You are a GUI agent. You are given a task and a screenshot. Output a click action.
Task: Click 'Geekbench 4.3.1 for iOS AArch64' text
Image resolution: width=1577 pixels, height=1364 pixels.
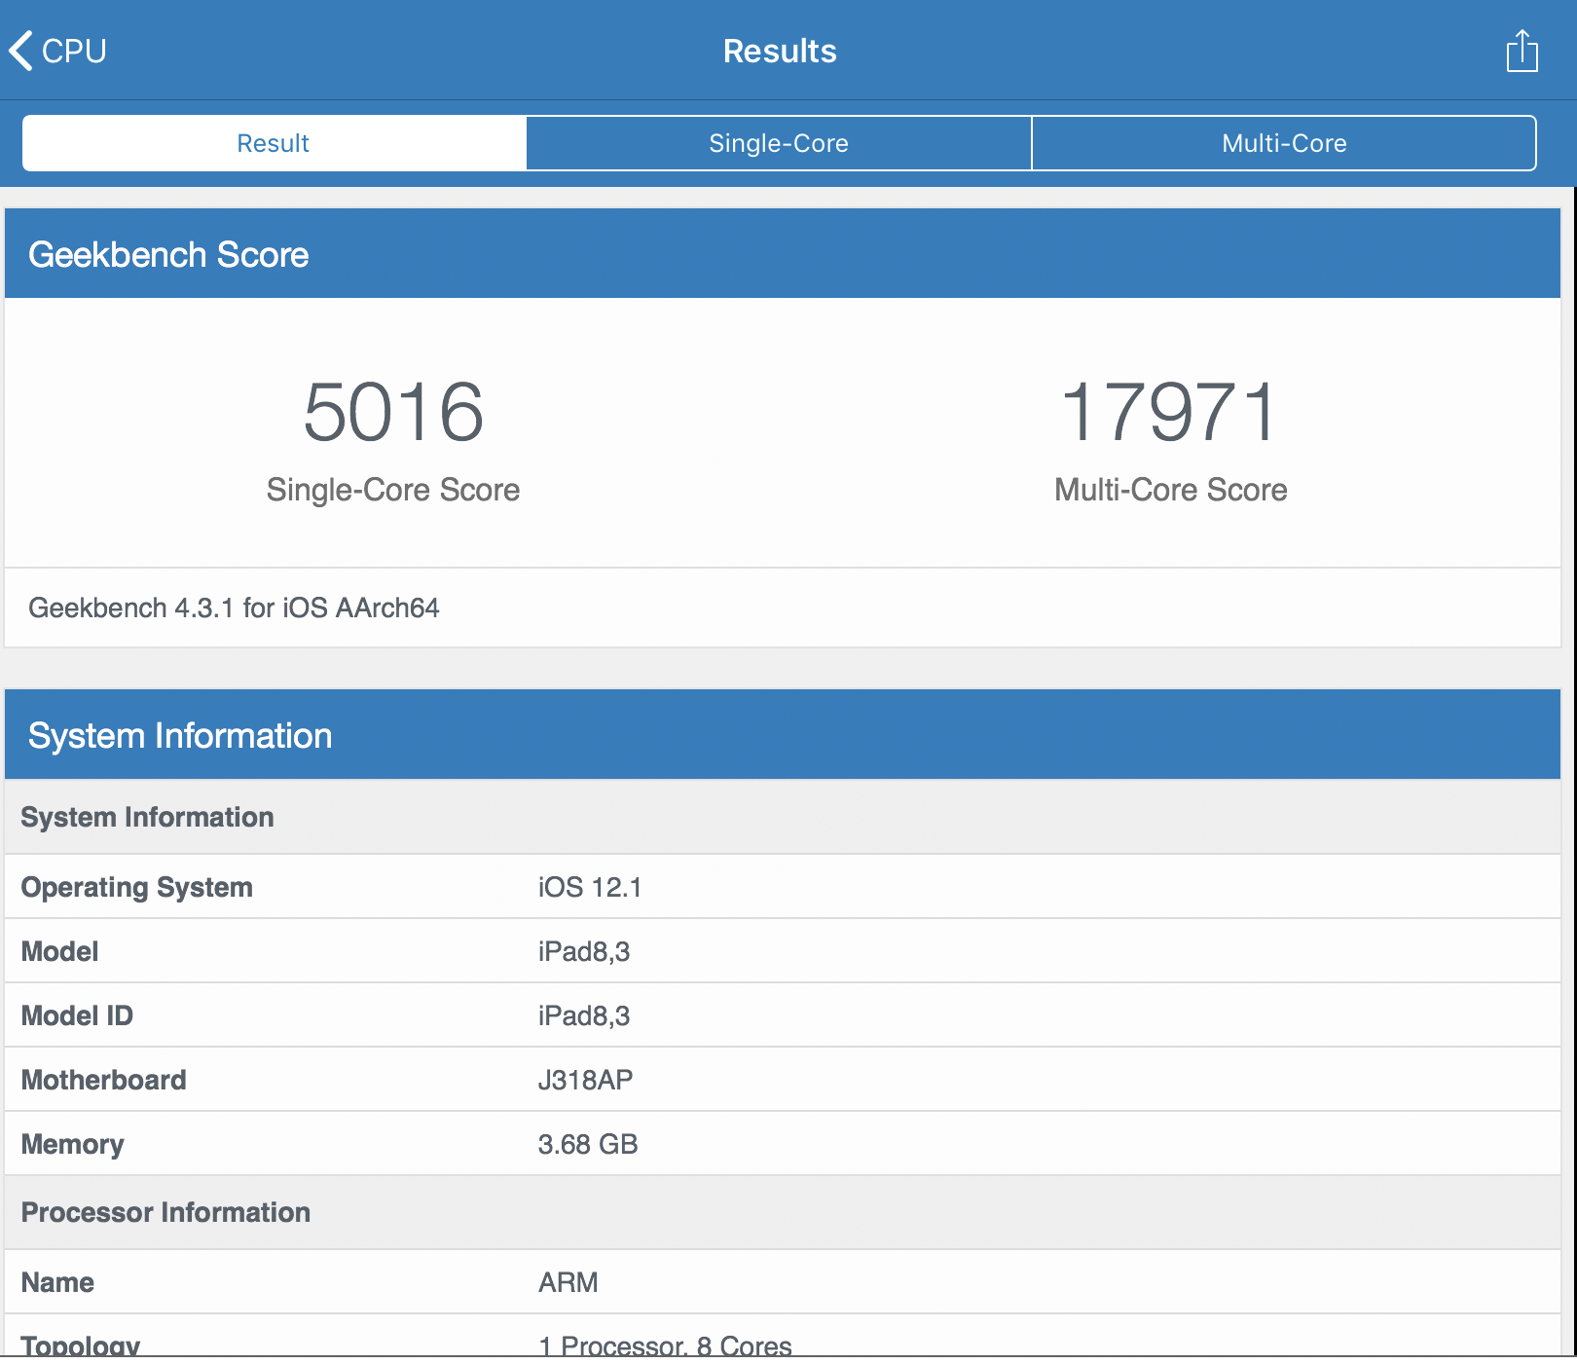(x=234, y=608)
